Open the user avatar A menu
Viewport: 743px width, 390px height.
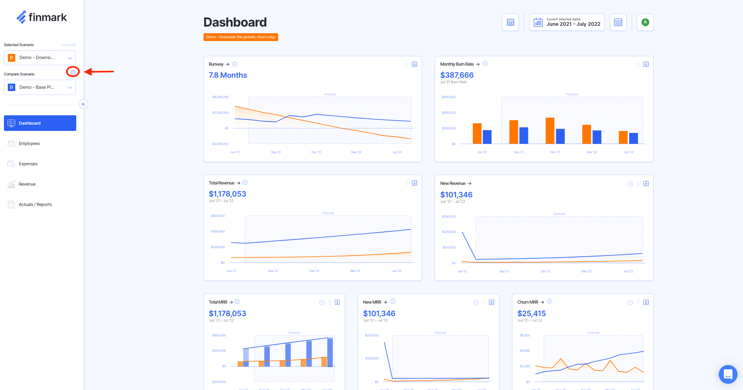[x=645, y=23]
